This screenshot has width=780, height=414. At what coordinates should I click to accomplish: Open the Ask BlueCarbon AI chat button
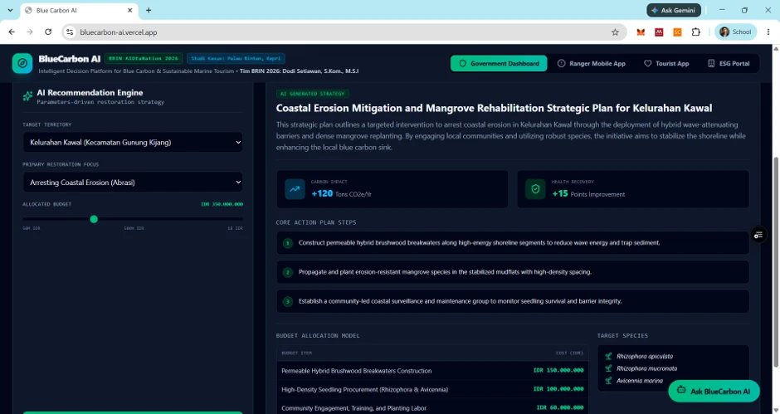pos(714,391)
